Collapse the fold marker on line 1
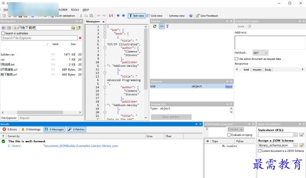The height and width of the screenshot is (178, 306). point(105,26)
